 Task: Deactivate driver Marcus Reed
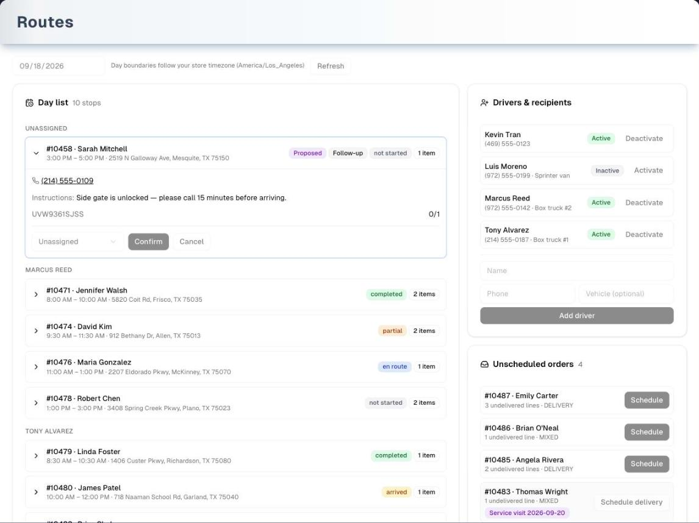[644, 203]
